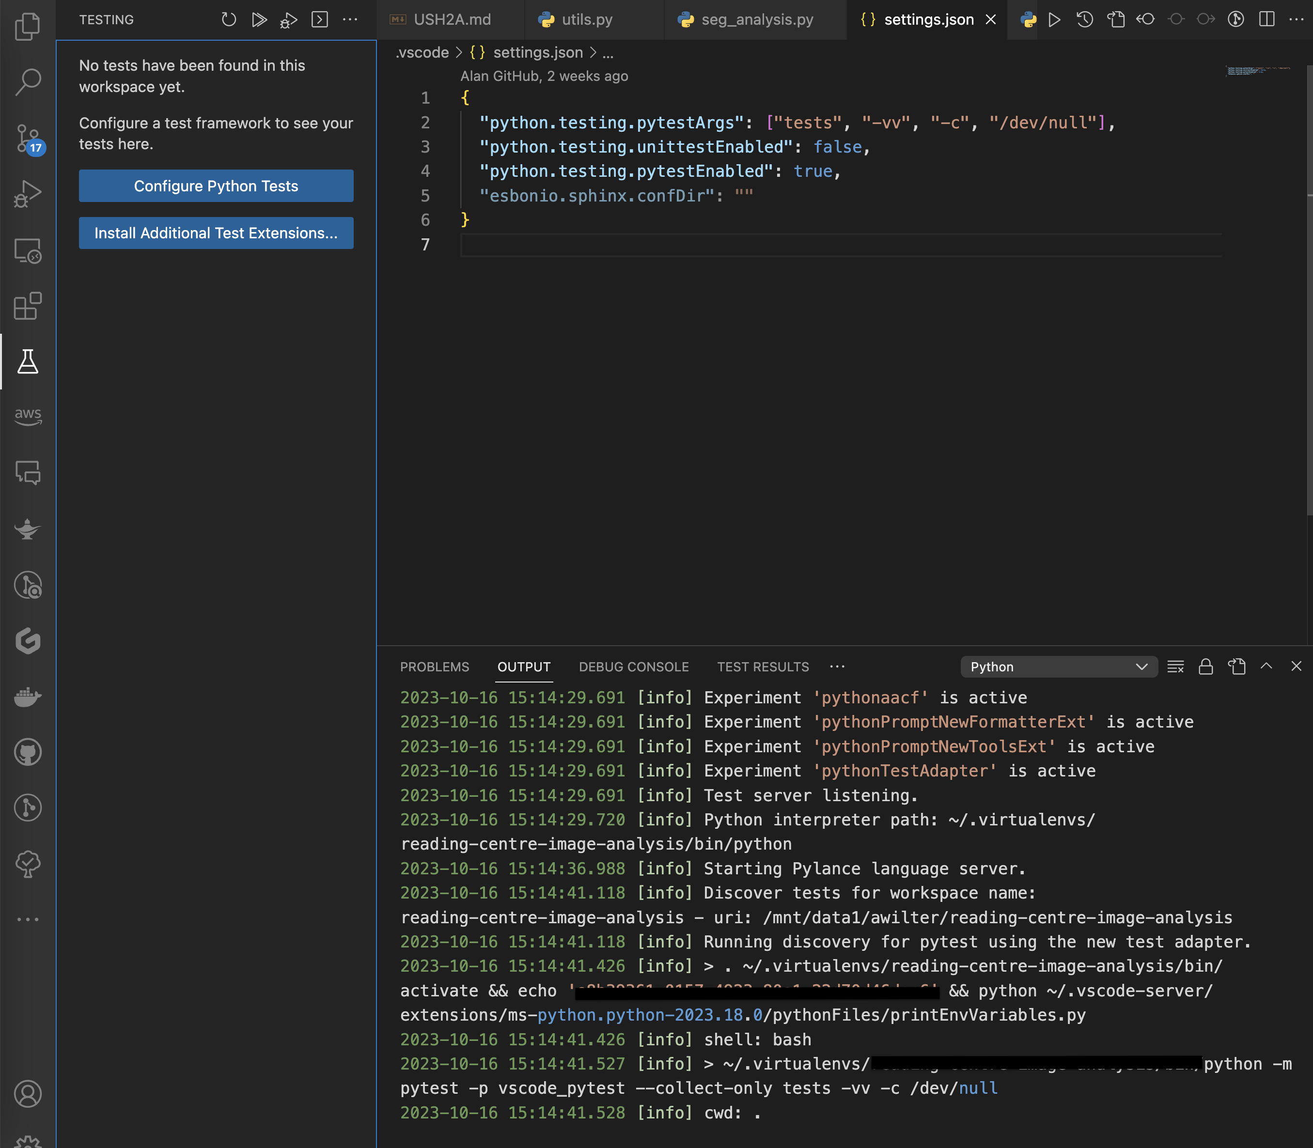Refresh tests in the Testing sidebar
The width and height of the screenshot is (1313, 1148).
[229, 19]
